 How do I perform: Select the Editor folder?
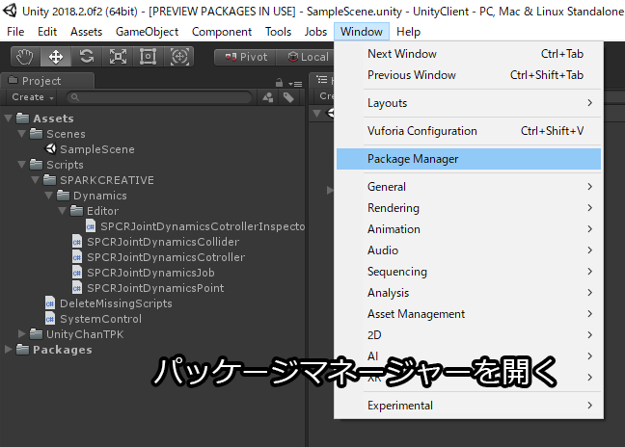pos(95,211)
